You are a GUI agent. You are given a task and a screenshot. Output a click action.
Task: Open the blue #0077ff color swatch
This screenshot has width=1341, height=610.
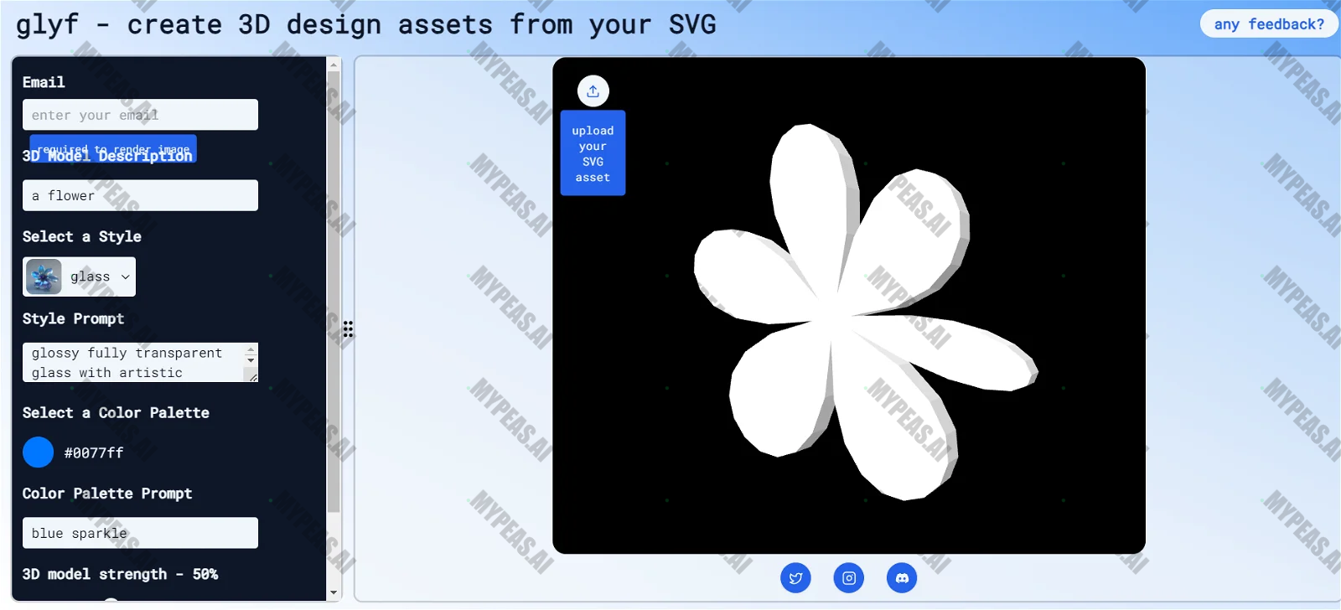click(38, 452)
